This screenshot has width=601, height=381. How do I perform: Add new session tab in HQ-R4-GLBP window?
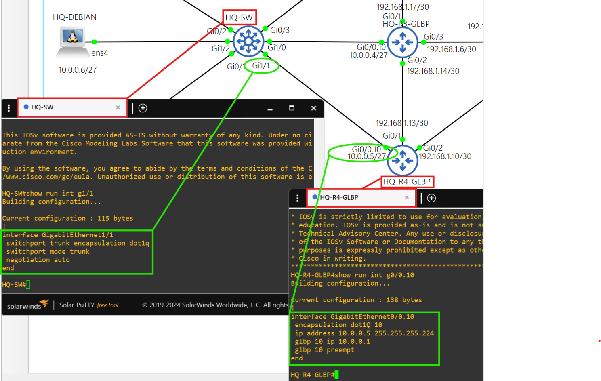431,198
